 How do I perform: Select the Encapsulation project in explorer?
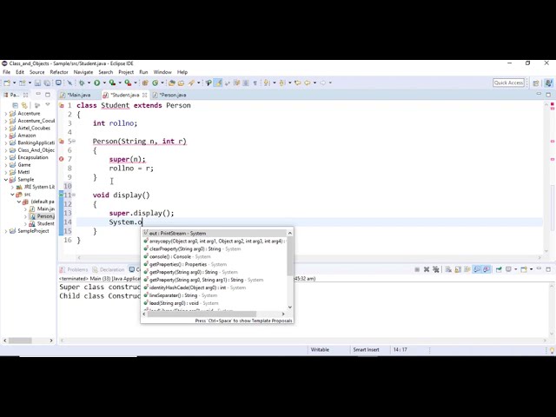click(33, 157)
